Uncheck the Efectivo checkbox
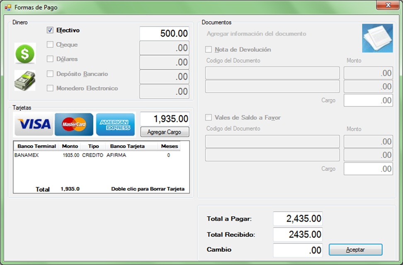 50,30
